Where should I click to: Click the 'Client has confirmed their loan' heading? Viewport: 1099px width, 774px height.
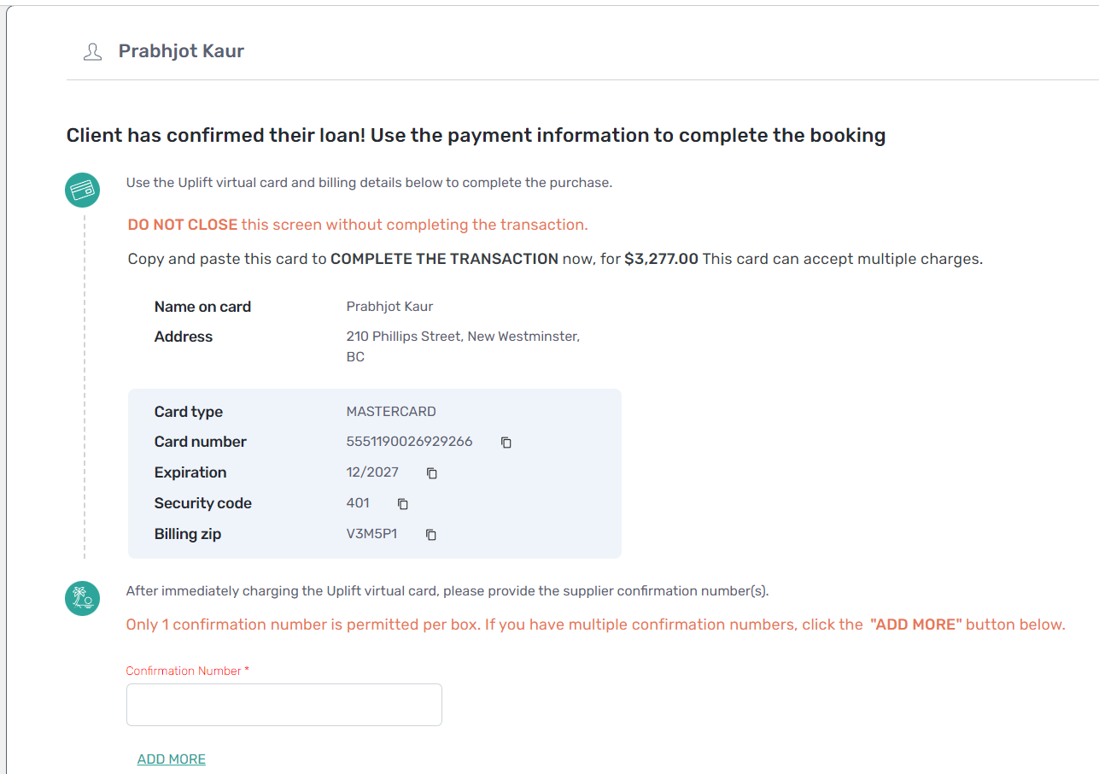tap(476, 135)
